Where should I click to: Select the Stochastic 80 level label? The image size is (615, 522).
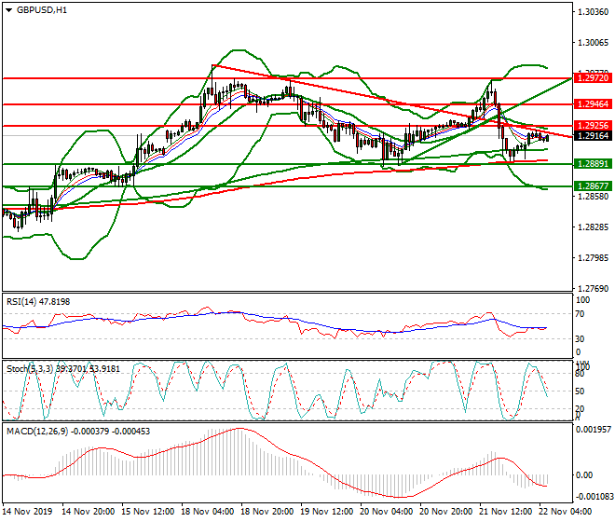click(581, 374)
